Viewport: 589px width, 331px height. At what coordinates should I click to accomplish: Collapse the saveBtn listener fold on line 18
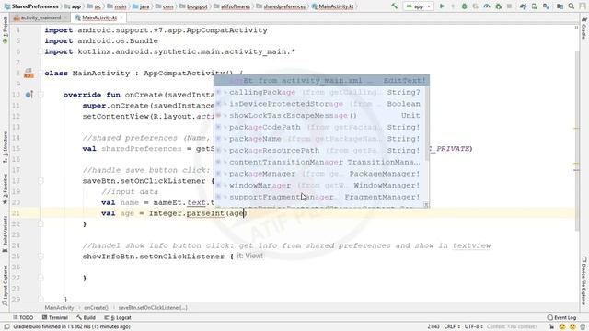(40, 181)
